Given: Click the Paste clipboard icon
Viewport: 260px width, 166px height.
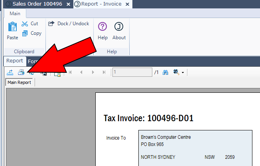Looking at the screenshot, I should pyautogui.click(x=12, y=30).
